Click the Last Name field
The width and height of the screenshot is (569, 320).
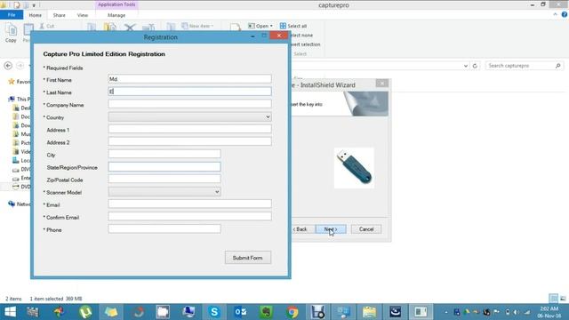pos(189,92)
